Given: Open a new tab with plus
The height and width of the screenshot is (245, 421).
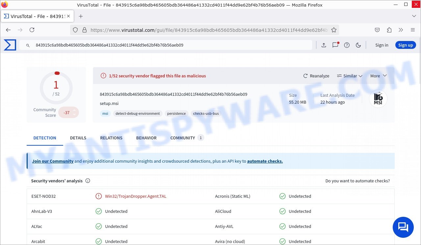Looking at the screenshot, I should pyautogui.click(x=81, y=16).
